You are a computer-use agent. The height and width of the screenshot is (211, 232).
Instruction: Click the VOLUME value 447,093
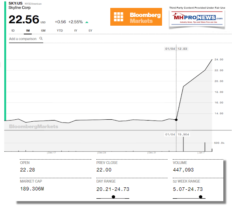183,170
